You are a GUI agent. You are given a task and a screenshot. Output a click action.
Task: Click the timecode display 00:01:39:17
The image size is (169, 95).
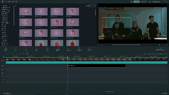click(x=161, y=50)
